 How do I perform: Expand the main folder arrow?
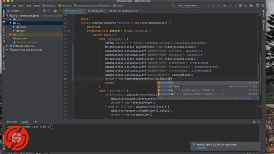14,27
